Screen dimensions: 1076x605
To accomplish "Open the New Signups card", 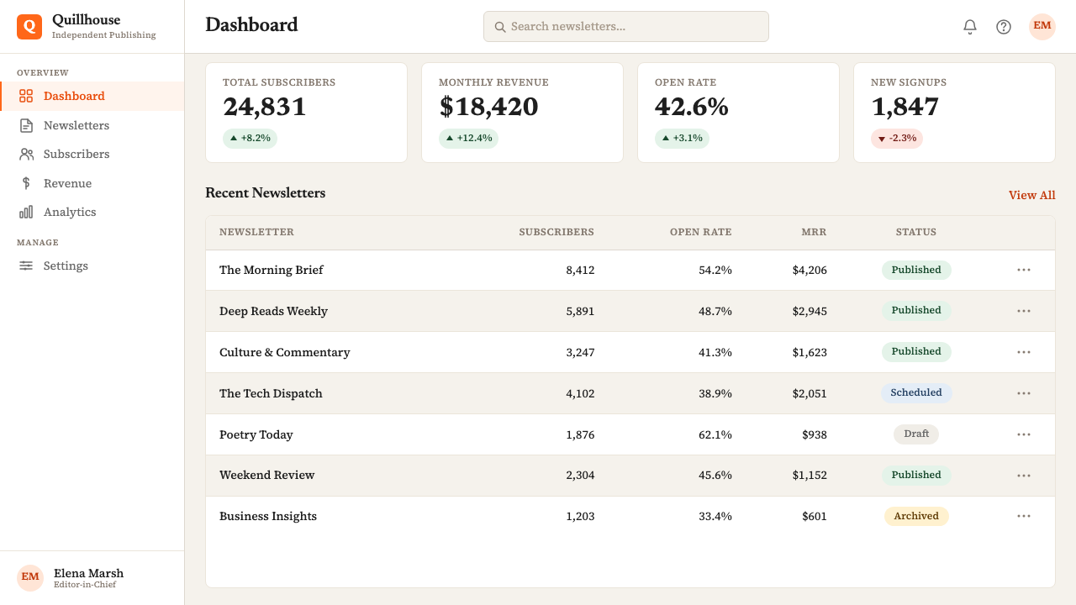I will pyautogui.click(x=954, y=113).
